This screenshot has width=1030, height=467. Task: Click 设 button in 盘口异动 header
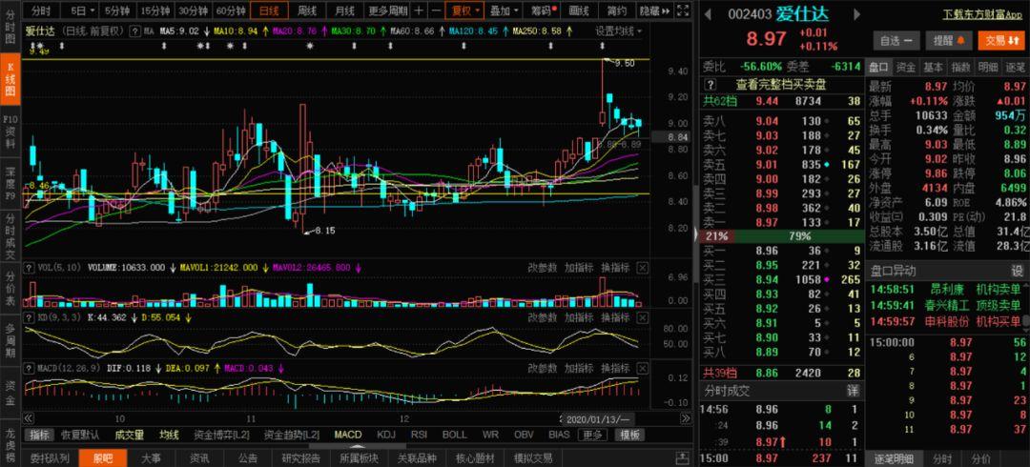click(x=1017, y=271)
